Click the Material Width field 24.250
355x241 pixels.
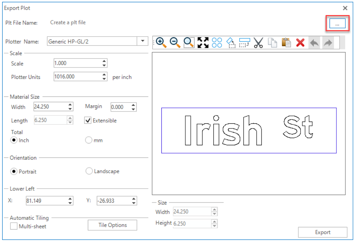[x=51, y=107]
